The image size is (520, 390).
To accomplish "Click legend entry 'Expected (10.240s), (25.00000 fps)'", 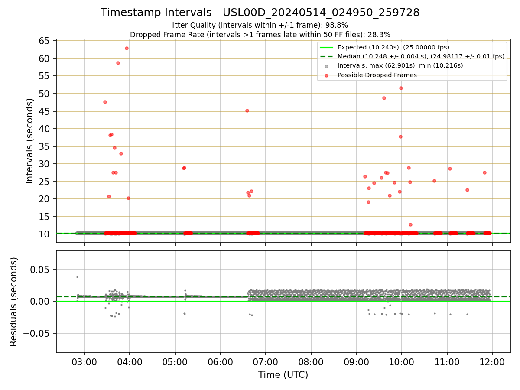I will point(393,47).
